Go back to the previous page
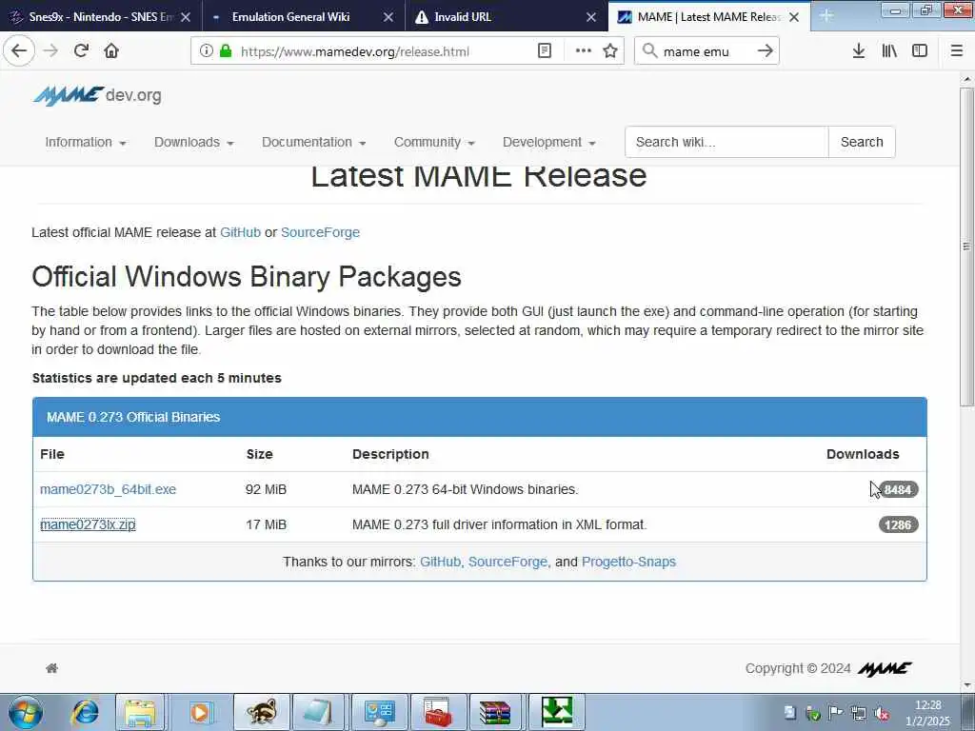Screen dimensions: 975x731 (x=19, y=51)
